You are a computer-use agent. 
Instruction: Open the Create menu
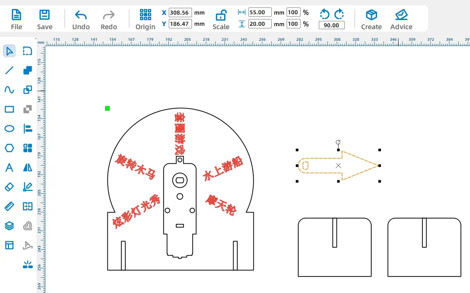pyautogui.click(x=371, y=19)
